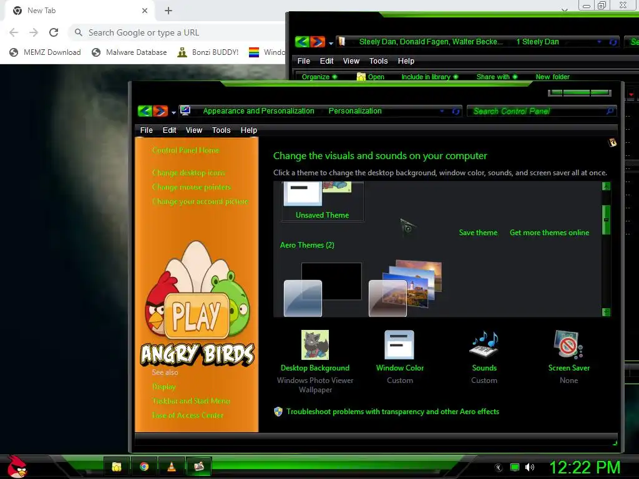Screen dimensions: 639x479
Task: Open Display link under See also
Action: tap(164, 387)
